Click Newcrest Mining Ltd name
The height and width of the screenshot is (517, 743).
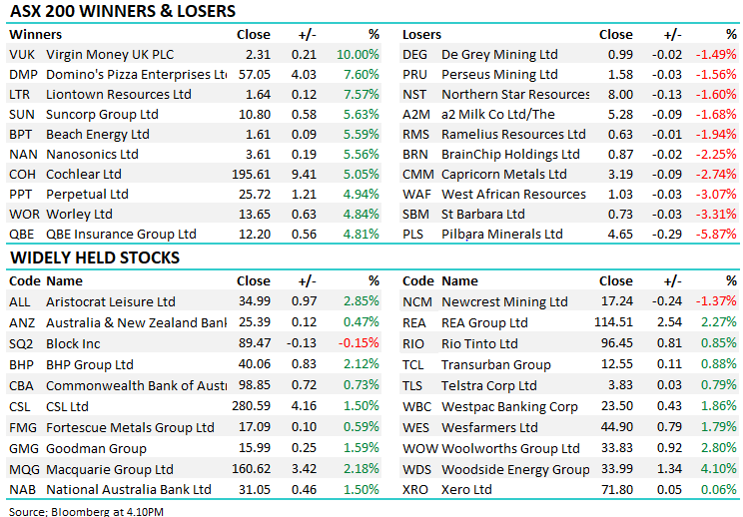coord(505,302)
